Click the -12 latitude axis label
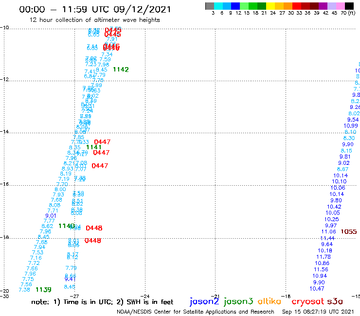 pos(4,79)
